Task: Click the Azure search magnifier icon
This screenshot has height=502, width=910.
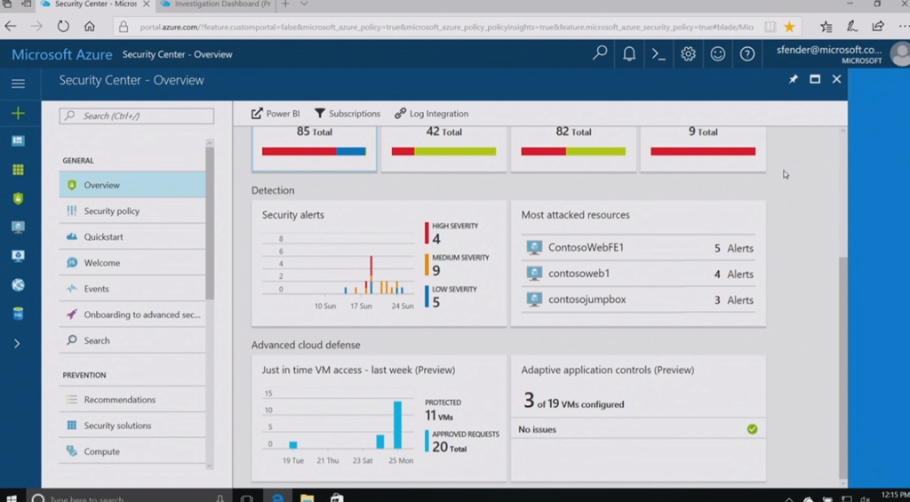Action: tap(600, 53)
